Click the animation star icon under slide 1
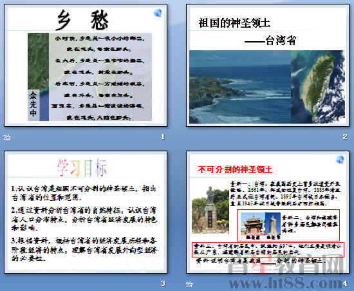 coord(7,137)
